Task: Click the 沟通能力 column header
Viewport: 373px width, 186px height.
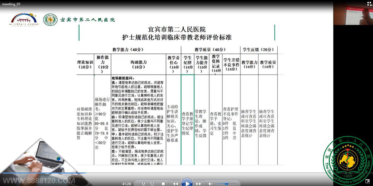Action: click(138, 64)
